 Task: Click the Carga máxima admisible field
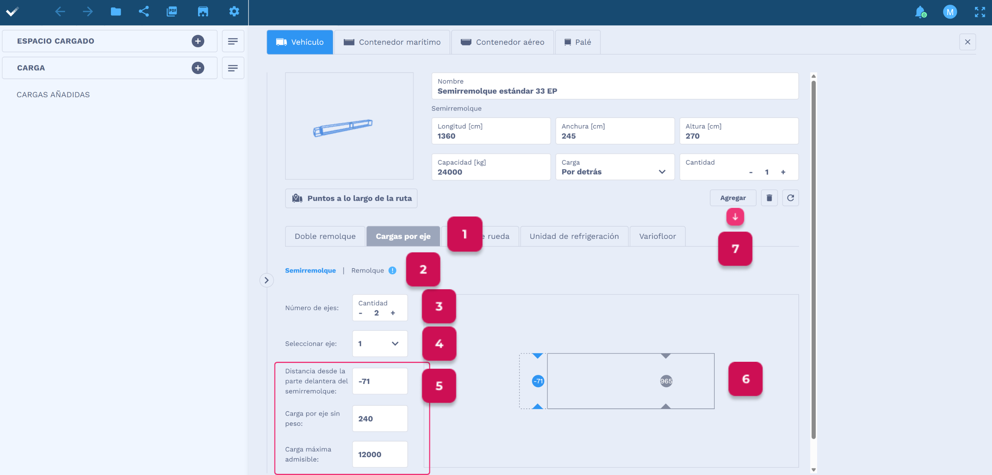(379, 454)
